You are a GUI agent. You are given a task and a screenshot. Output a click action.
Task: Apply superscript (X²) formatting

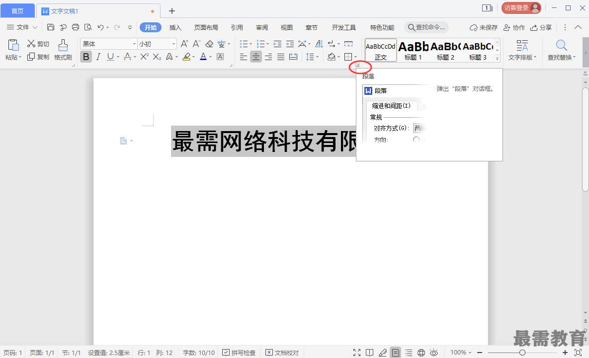(x=144, y=57)
